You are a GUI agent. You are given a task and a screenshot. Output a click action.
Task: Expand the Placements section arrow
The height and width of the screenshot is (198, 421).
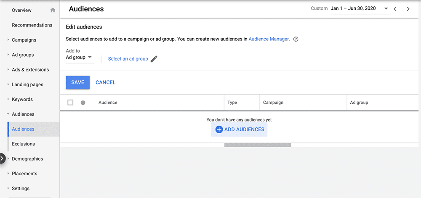[x=8, y=174]
